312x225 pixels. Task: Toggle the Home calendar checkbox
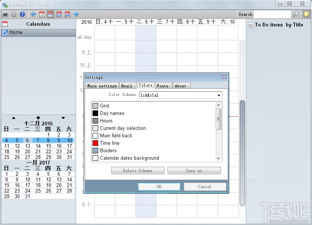point(5,32)
